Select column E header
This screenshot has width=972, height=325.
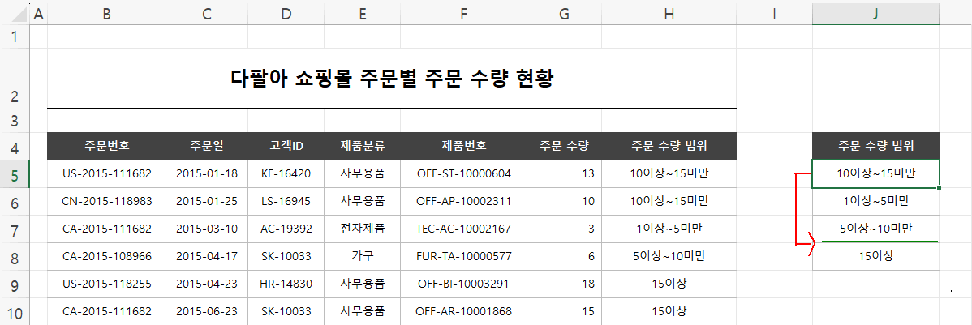[x=362, y=15]
